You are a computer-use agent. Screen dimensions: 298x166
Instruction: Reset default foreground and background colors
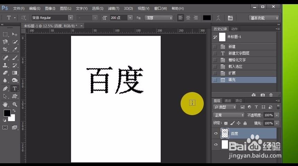[x=5, y=120]
